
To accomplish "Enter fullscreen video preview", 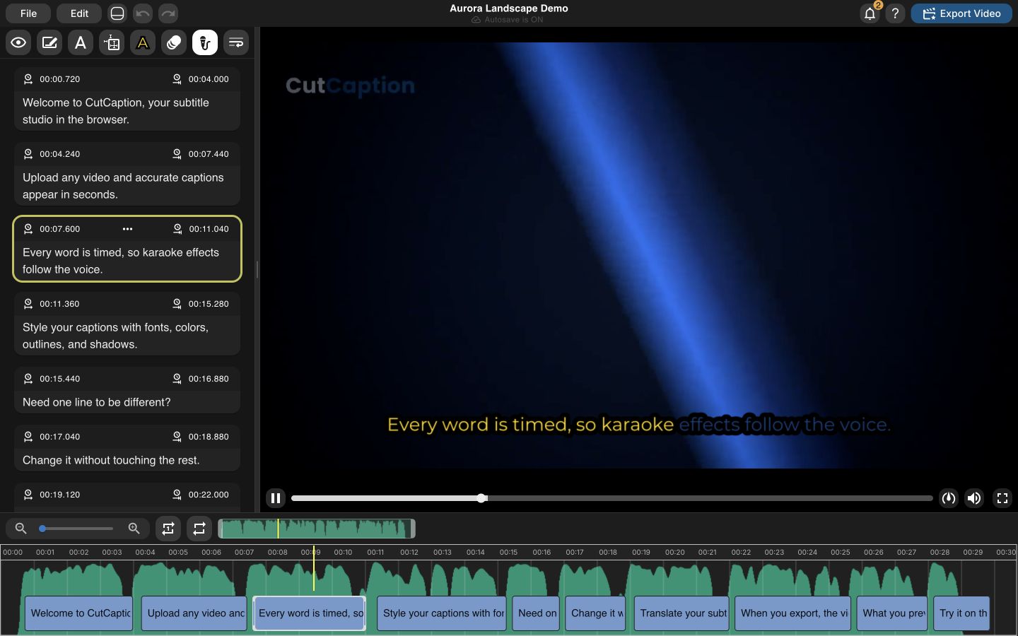I will pos(1002,498).
